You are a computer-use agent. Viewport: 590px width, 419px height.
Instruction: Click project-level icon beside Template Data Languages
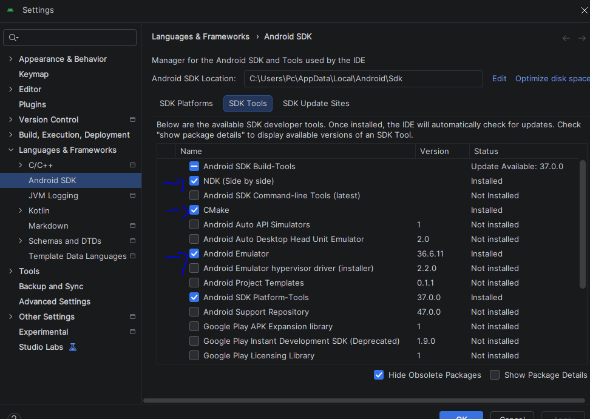(x=132, y=256)
